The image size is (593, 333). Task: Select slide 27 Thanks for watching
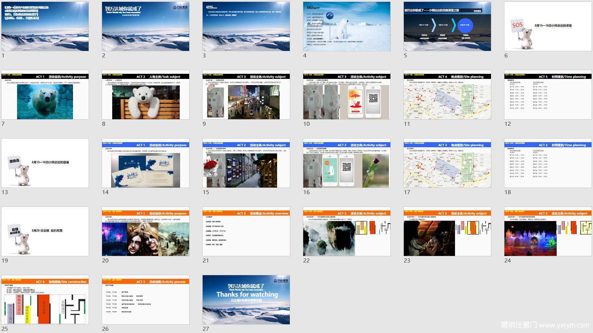(246, 300)
